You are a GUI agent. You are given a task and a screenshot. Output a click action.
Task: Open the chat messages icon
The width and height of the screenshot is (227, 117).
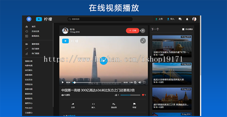[x=180, y=19]
